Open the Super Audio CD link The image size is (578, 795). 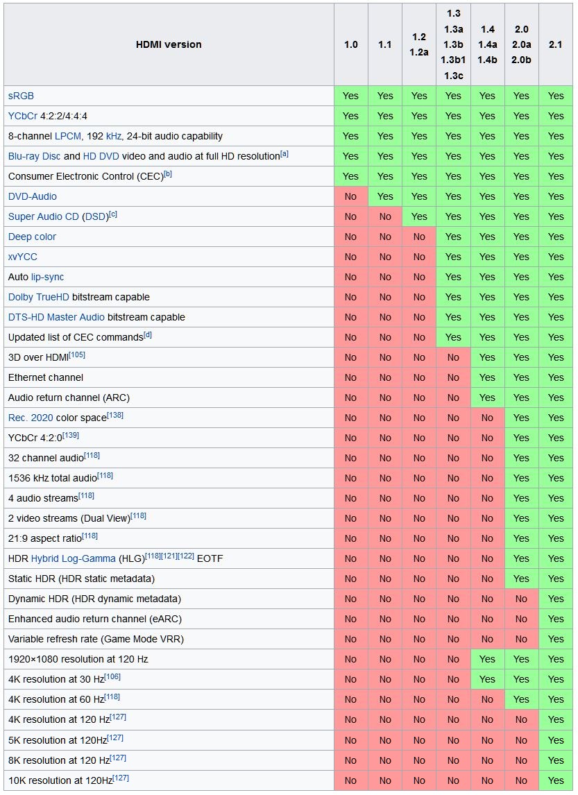point(44,216)
